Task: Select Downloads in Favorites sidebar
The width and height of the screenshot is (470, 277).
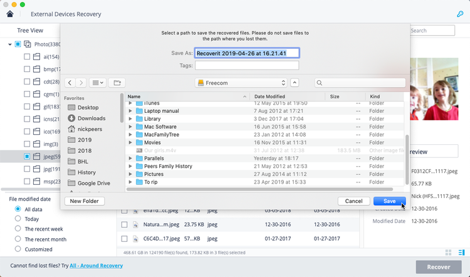Action: tap(86, 118)
